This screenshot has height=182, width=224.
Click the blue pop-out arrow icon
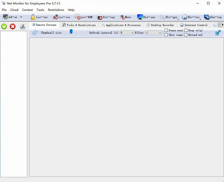tap(218, 33)
